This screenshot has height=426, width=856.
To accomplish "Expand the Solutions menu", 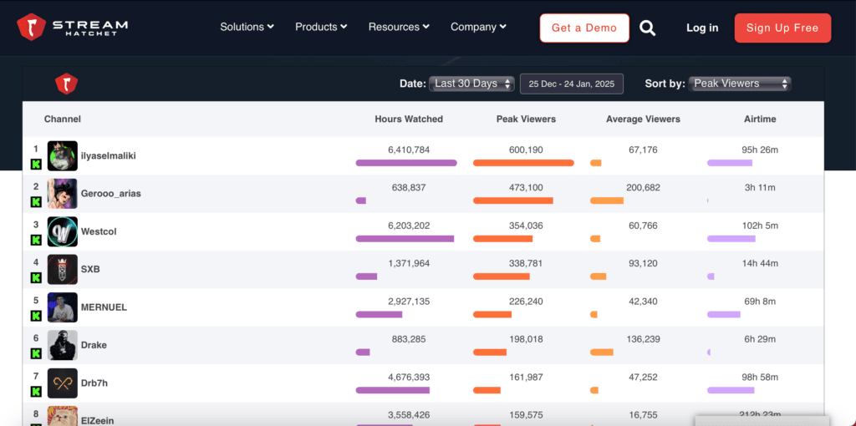I will tap(247, 27).
